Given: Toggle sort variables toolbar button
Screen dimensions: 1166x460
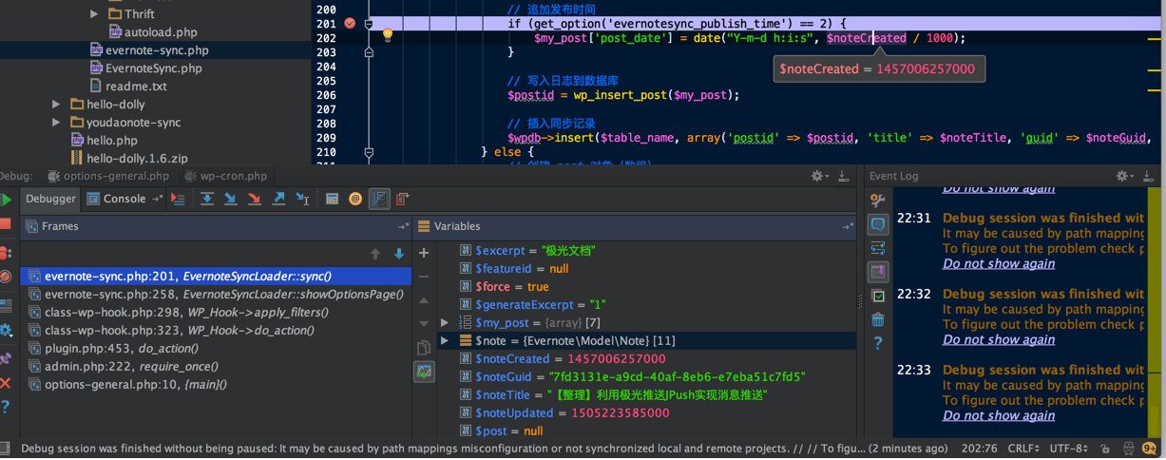Looking at the screenshot, I should click(x=379, y=199).
